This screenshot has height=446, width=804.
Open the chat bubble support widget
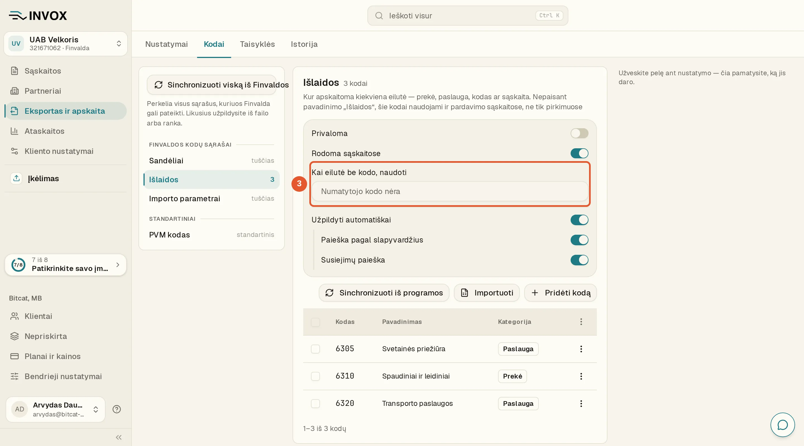point(783,425)
